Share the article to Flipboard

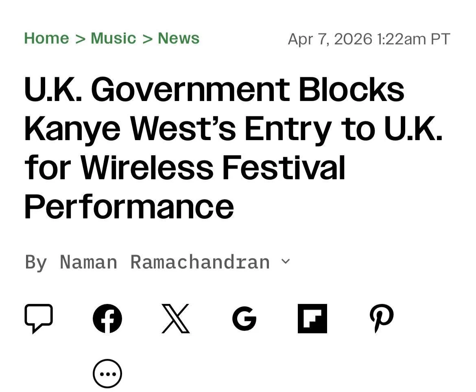[x=312, y=318]
